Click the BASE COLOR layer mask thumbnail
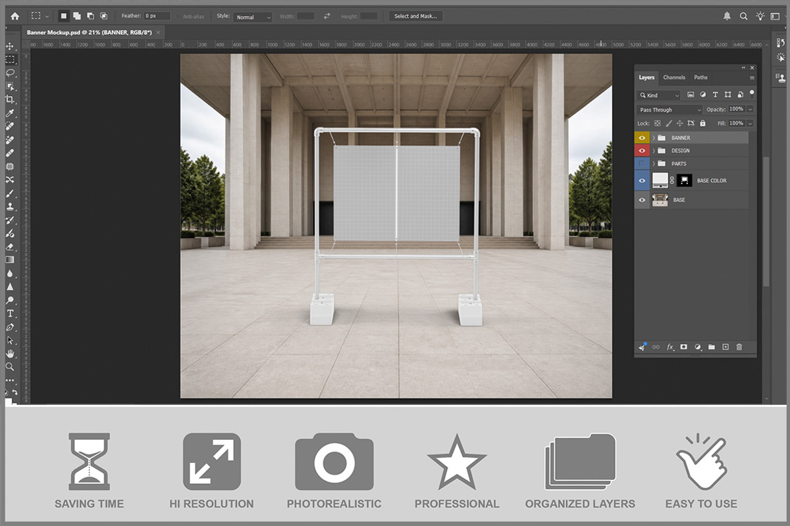This screenshot has height=526, width=790. [x=683, y=180]
